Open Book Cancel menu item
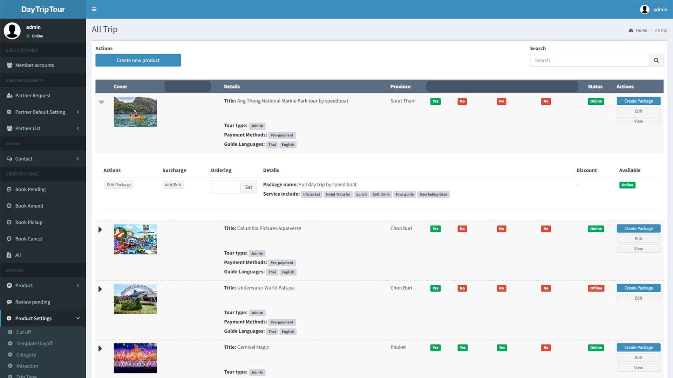 click(x=29, y=239)
